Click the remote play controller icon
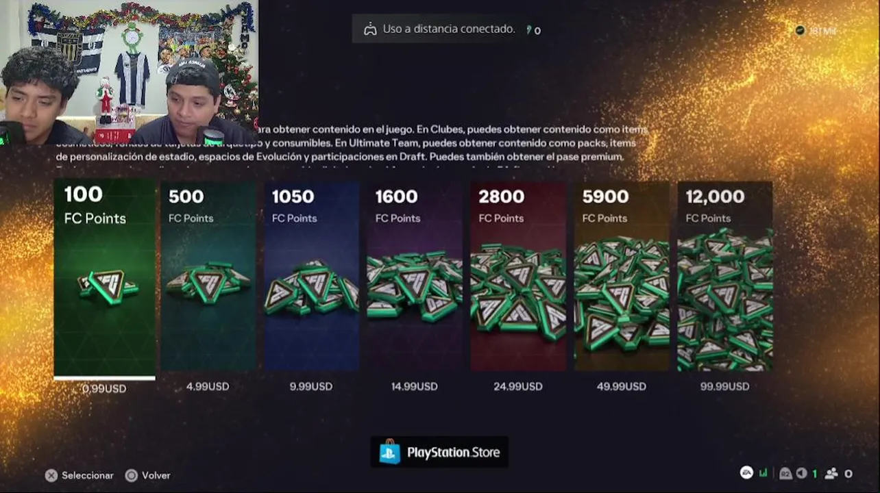880x493 pixels. tap(370, 29)
